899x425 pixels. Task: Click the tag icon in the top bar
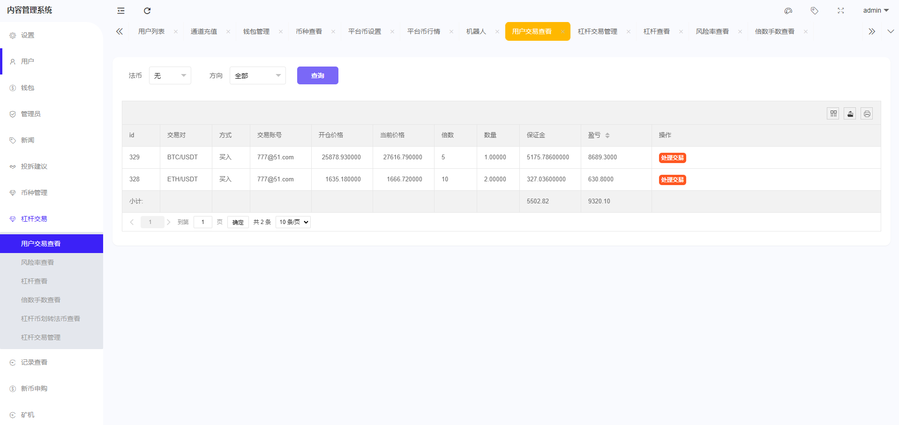coord(814,10)
